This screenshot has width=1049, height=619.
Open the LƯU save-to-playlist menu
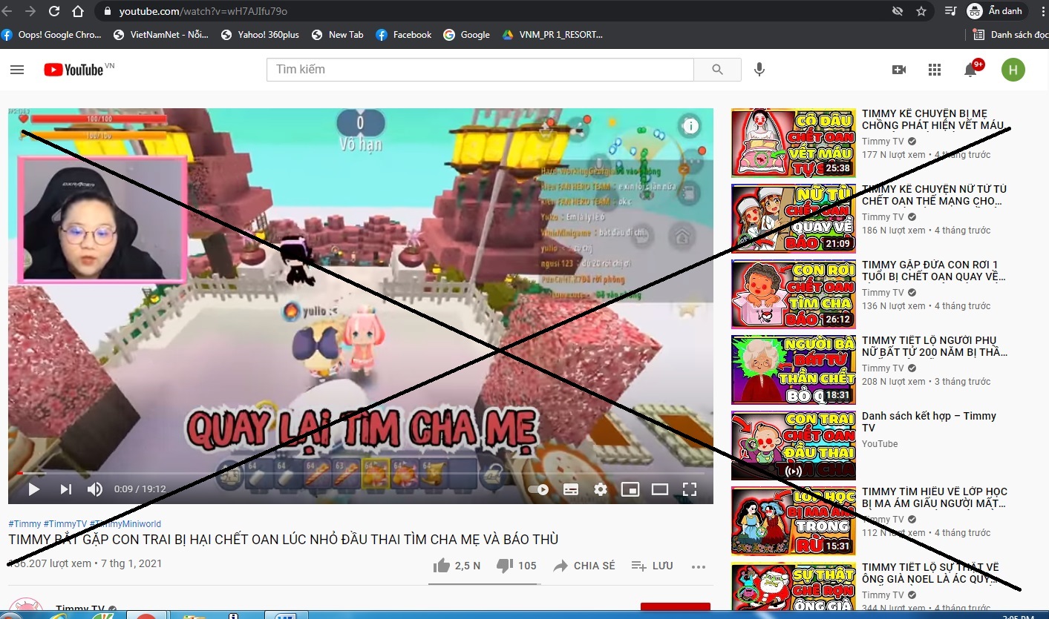[652, 566]
